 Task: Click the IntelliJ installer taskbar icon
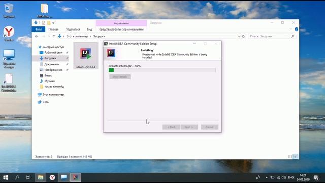tap(76, 177)
